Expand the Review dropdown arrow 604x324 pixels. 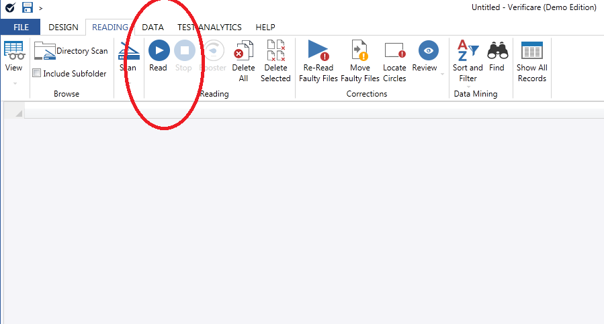point(442,74)
